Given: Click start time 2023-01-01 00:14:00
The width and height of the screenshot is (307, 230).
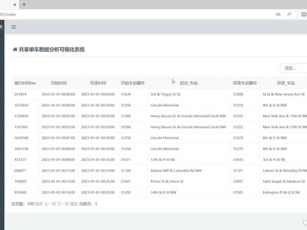Looking at the screenshot, I should (58, 192).
